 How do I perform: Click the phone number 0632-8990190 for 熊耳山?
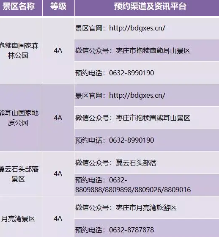[x=131, y=140]
